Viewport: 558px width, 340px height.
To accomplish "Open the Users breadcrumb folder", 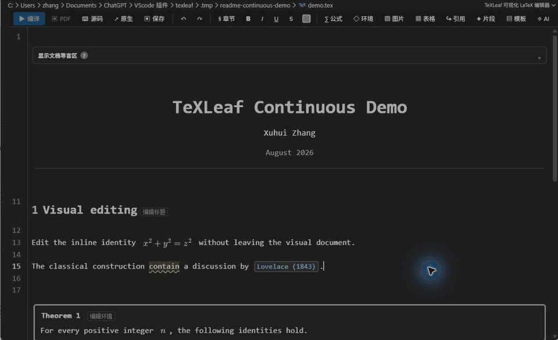I will tap(28, 5).
